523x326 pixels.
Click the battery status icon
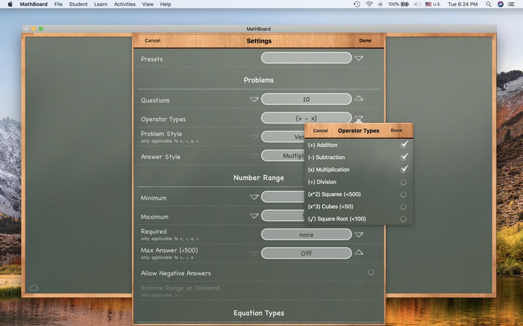pyautogui.click(x=405, y=5)
